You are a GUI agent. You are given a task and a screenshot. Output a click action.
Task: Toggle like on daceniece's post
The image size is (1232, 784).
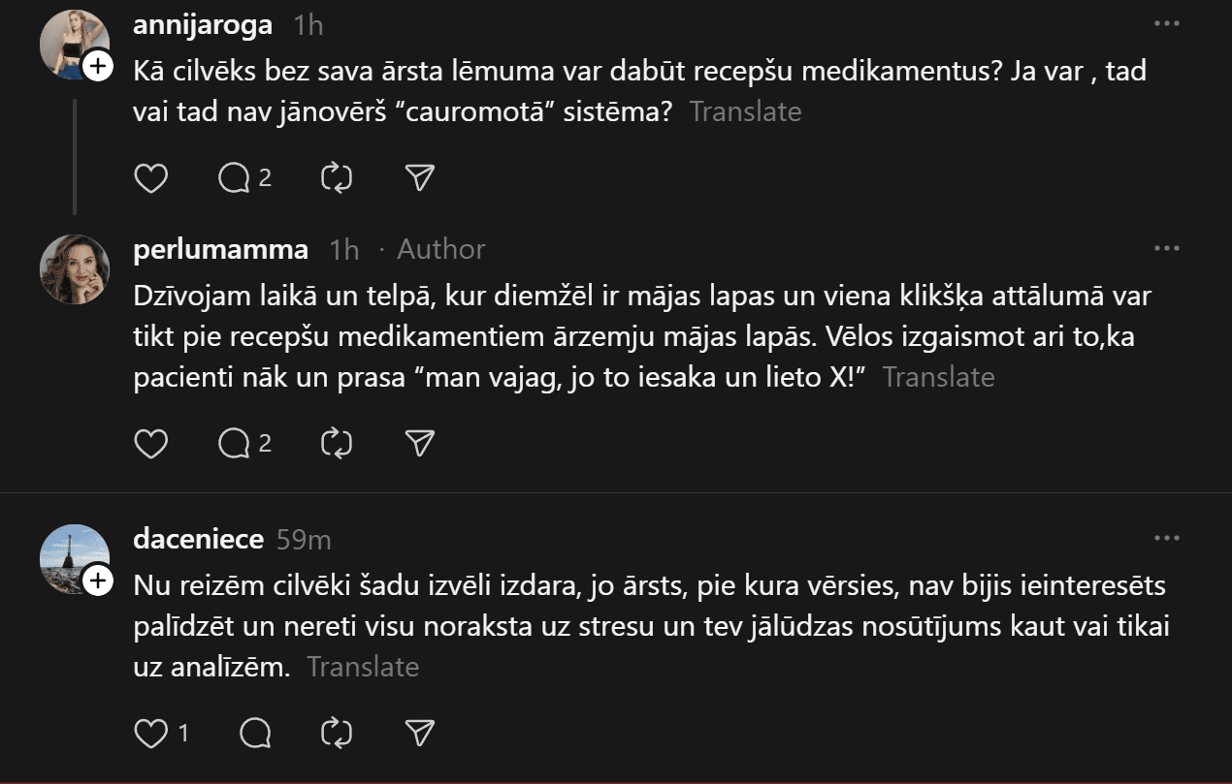[150, 734]
